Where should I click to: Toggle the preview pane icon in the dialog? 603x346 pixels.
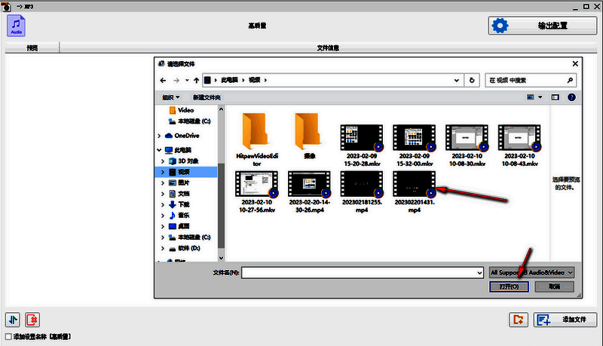[556, 97]
